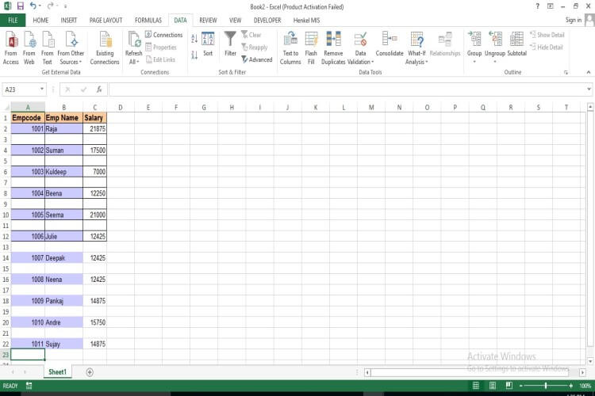The image size is (595, 396).
Task: Switch to Page Break Preview in status bar
Action: [509, 386]
